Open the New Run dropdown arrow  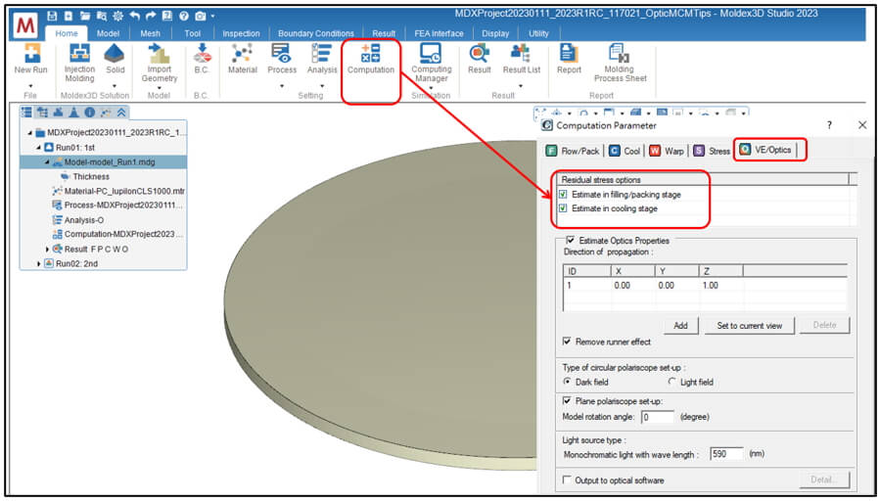[31, 86]
